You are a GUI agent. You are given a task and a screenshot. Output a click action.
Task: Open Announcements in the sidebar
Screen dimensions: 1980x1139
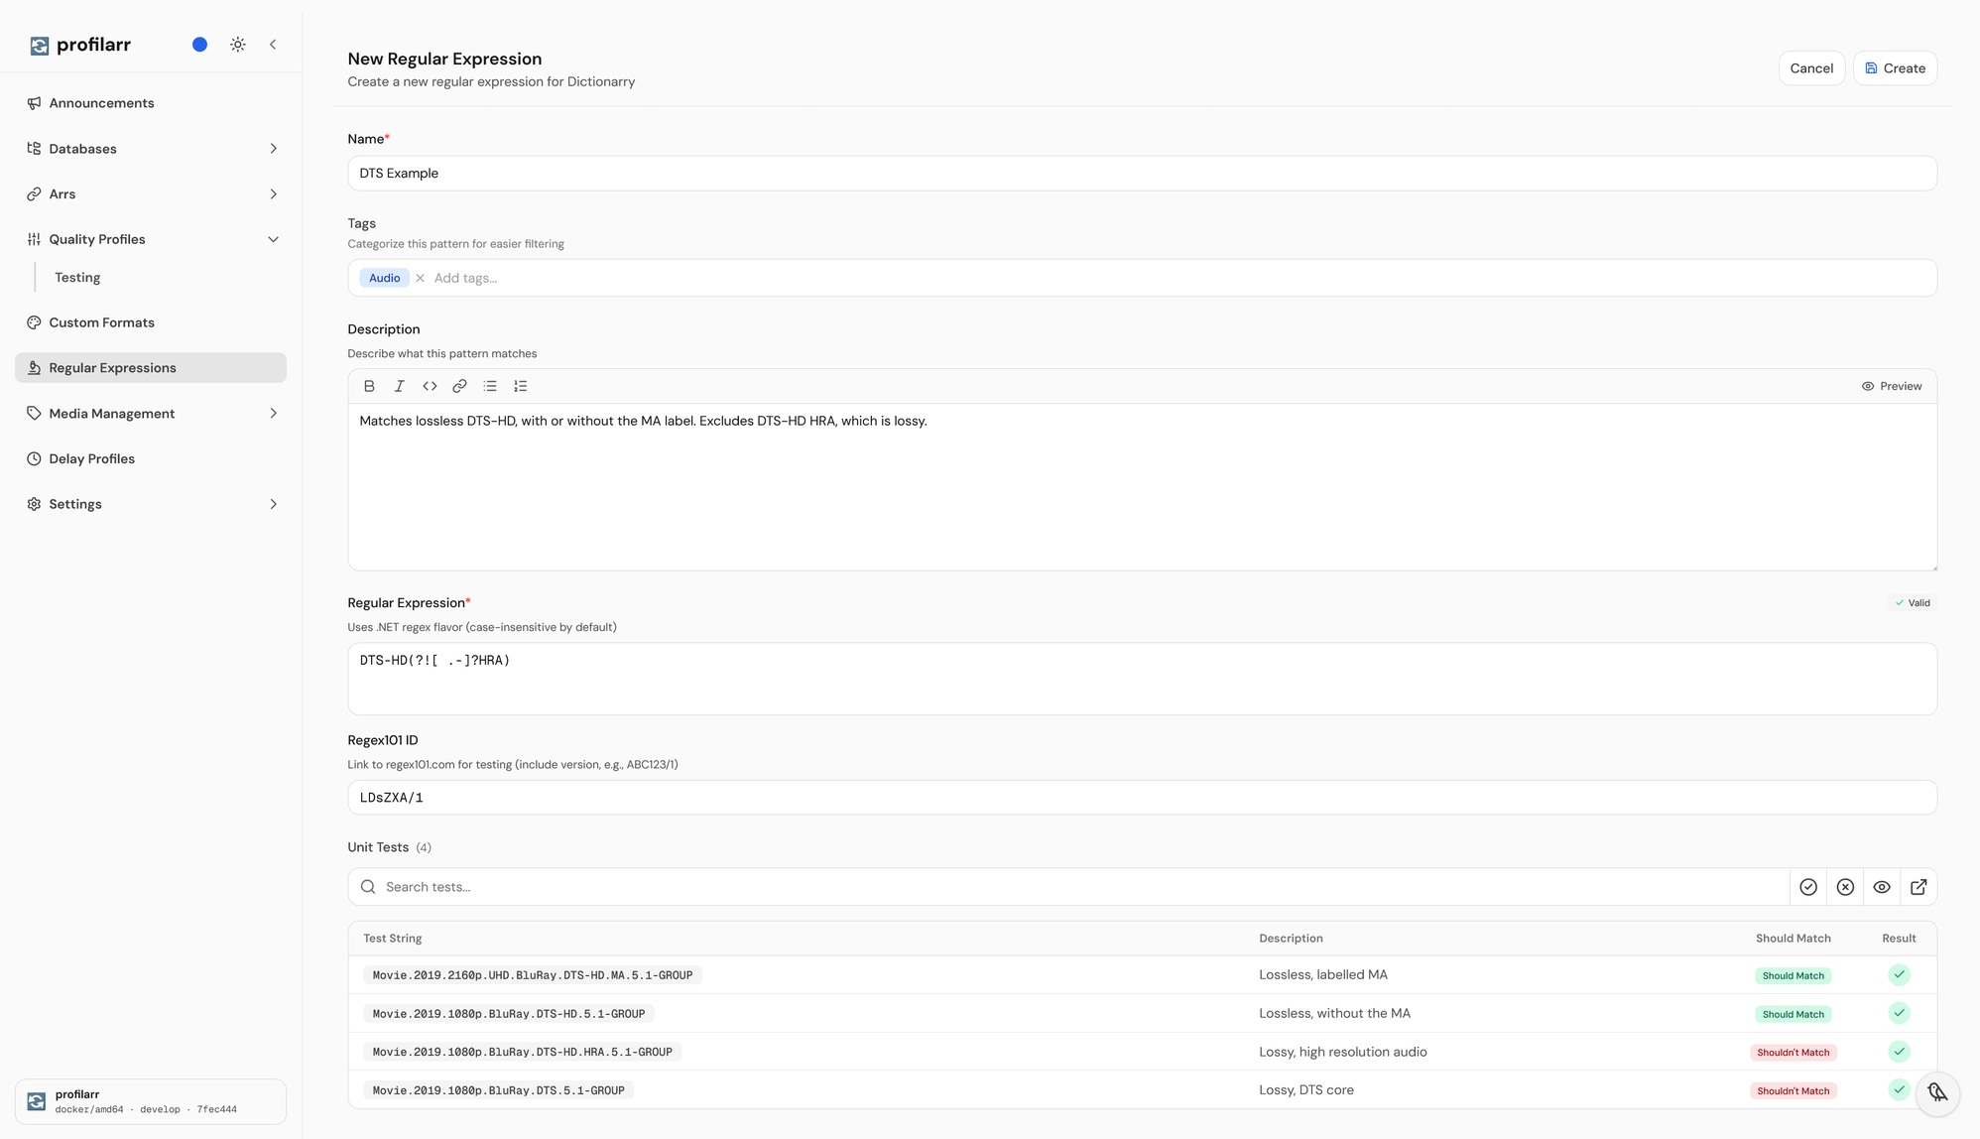(151, 103)
